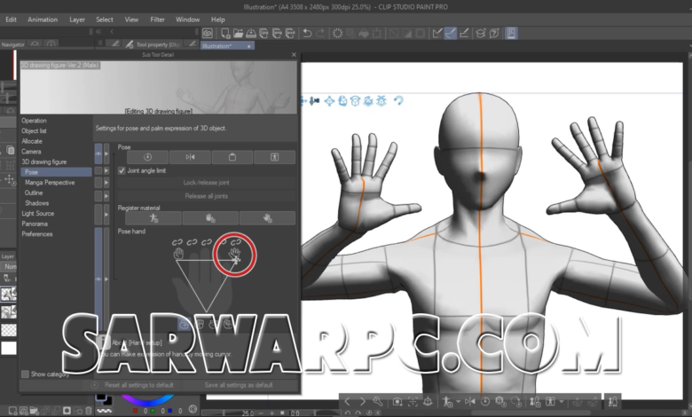The width and height of the screenshot is (692, 417).
Task: Expand arrow beside Register material
Action: pyautogui.click(x=106, y=215)
